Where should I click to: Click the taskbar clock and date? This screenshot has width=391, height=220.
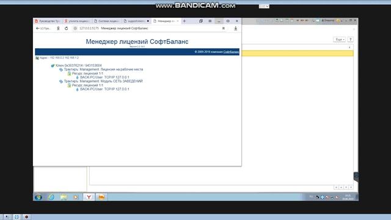coord(348,197)
